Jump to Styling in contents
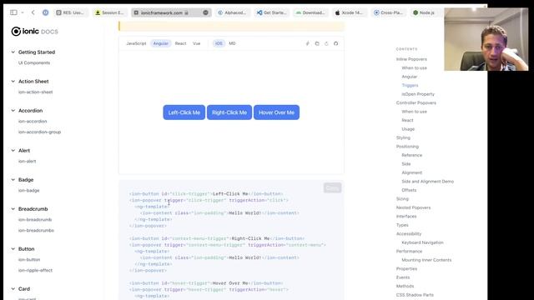The width and height of the screenshot is (534, 300). coord(403,137)
